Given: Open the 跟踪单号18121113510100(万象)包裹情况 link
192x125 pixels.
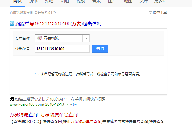Looking at the screenshot, I should (x=58, y=23).
